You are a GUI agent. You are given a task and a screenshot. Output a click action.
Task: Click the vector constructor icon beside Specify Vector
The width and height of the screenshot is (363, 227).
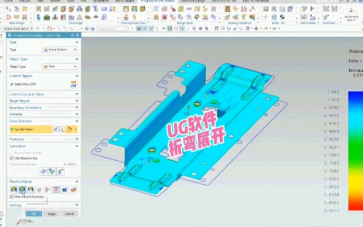tap(61, 129)
